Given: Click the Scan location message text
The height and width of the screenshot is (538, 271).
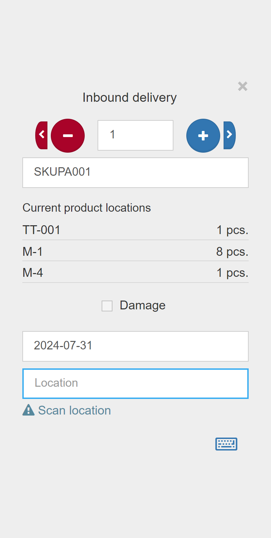Looking at the screenshot, I should point(75,410).
